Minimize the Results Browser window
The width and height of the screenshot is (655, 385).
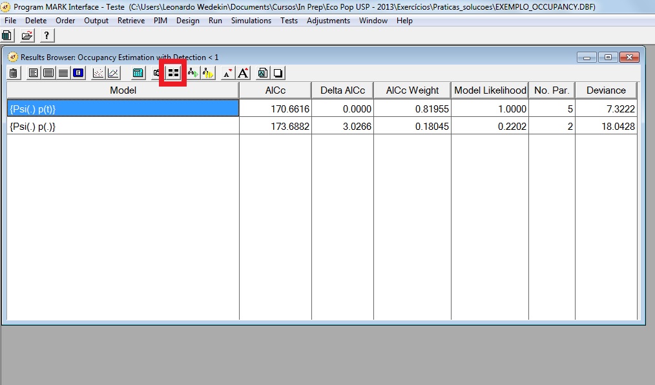coord(587,57)
